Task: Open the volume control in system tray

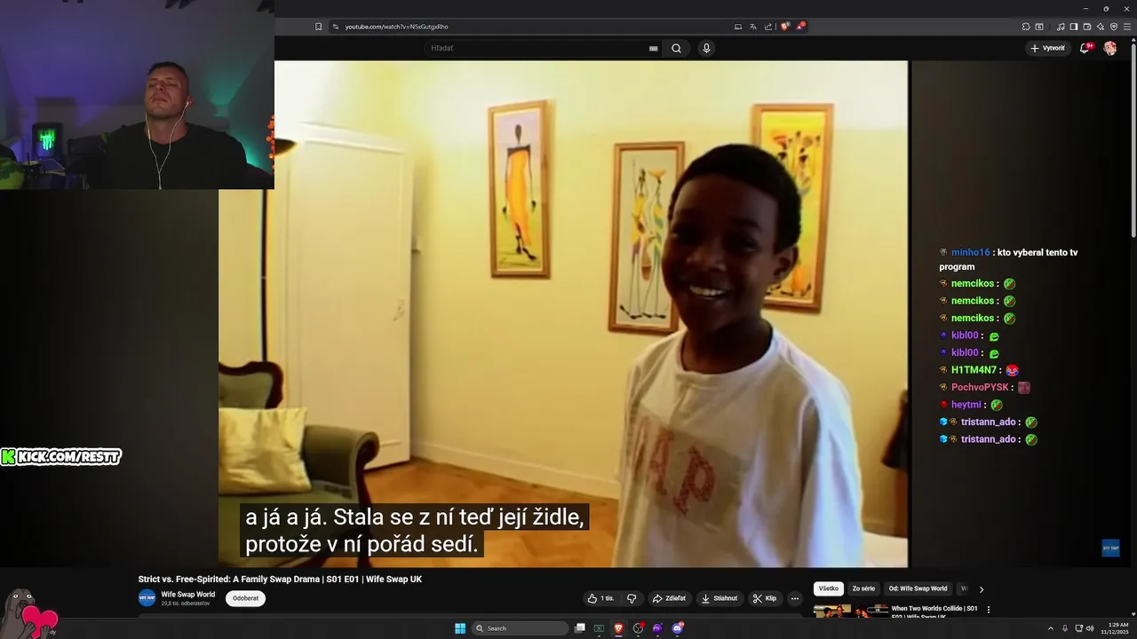Action: (1090, 628)
